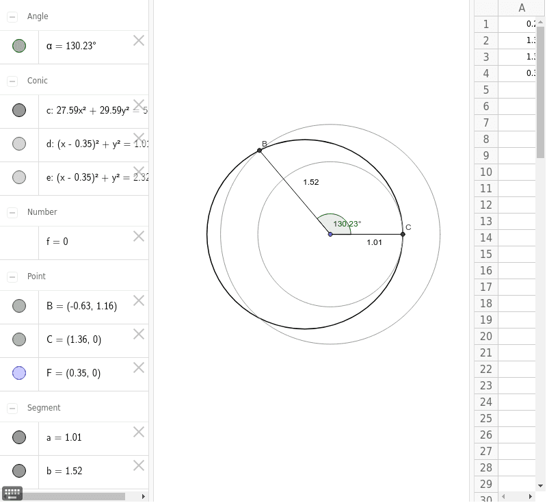Remove number f via its × icon
The image size is (547, 503).
(x=139, y=236)
